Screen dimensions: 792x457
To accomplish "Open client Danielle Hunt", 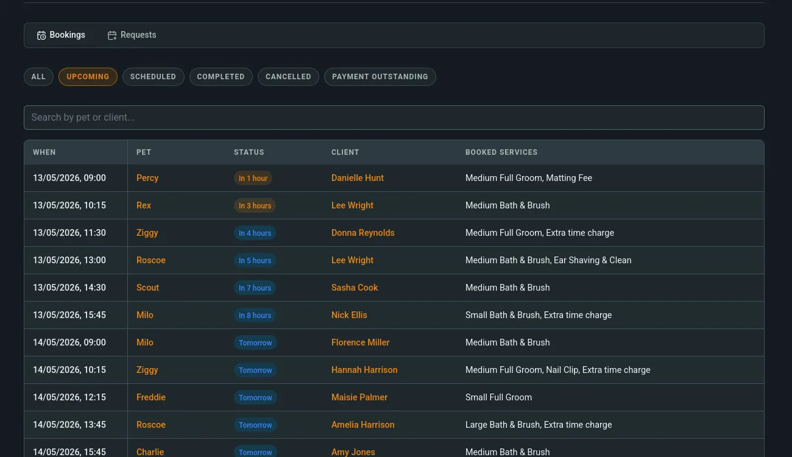I will pos(358,178).
